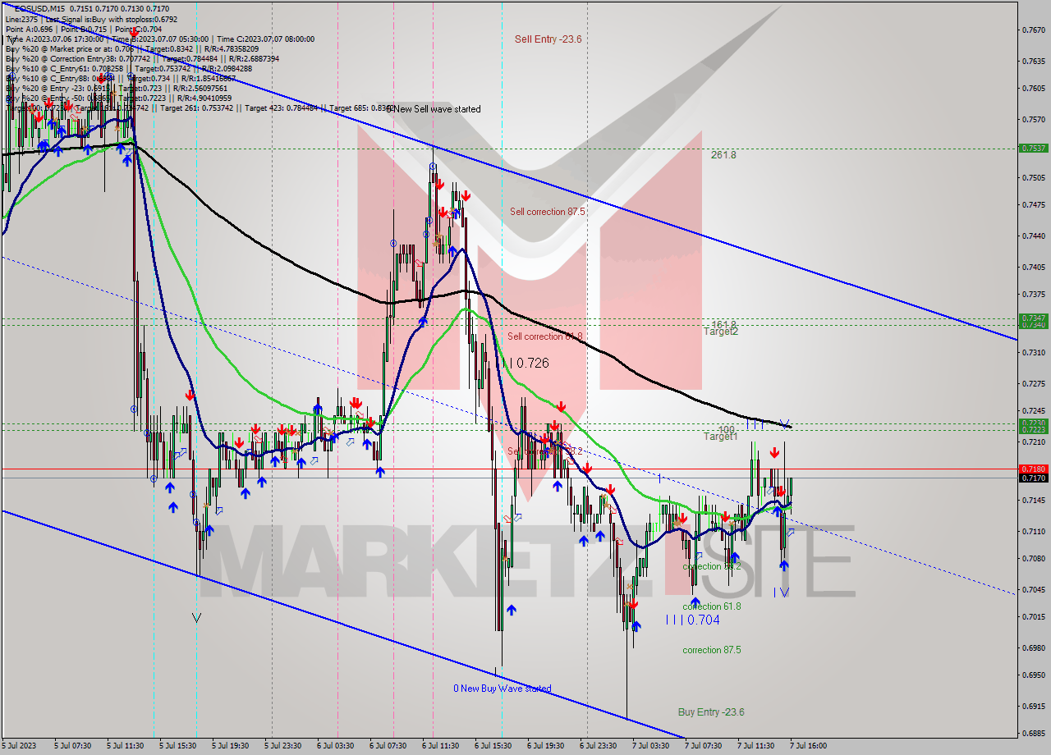Click the 'Time A:2023.07.06 17:30:00' line
This screenshot has width=1051, height=755.
[54, 39]
